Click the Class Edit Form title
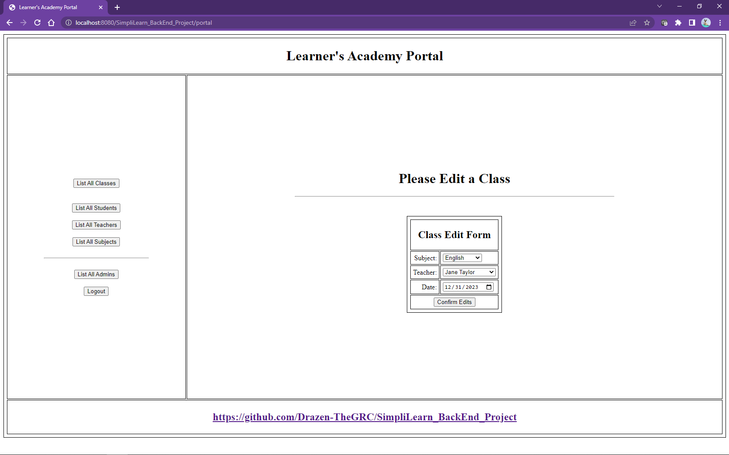This screenshot has width=729, height=455. [x=454, y=235]
